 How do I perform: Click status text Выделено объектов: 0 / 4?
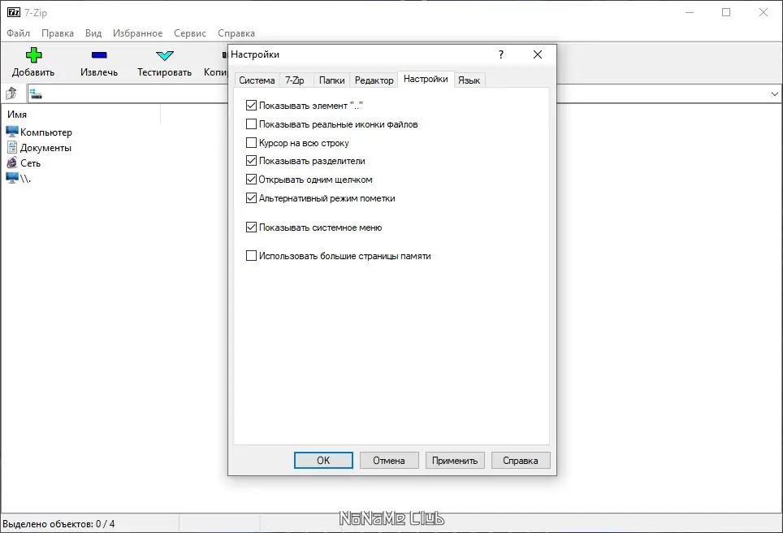point(58,523)
